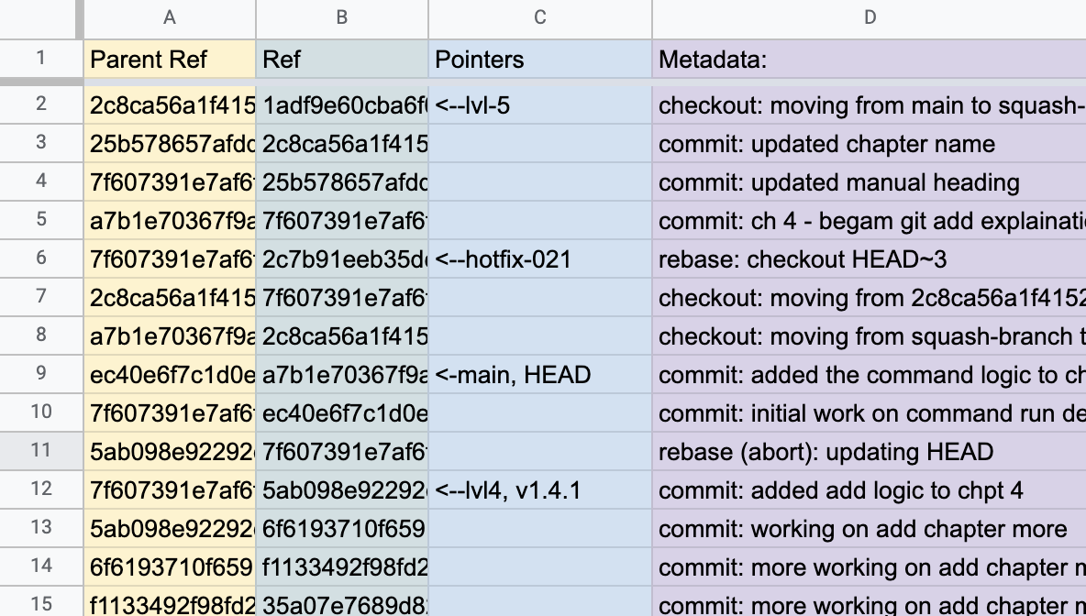This screenshot has height=616, width=1086.
Task: Click the "rebase (abort): updating HEAD" cell
Action: pyautogui.click(x=869, y=452)
